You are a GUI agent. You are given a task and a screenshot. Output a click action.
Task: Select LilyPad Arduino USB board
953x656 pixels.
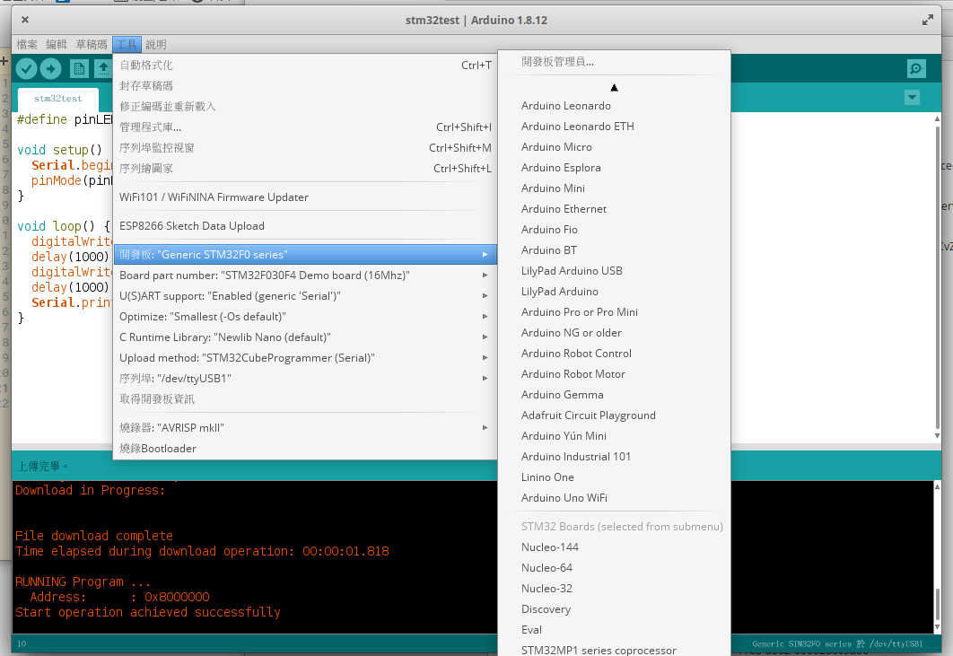pyautogui.click(x=614, y=271)
